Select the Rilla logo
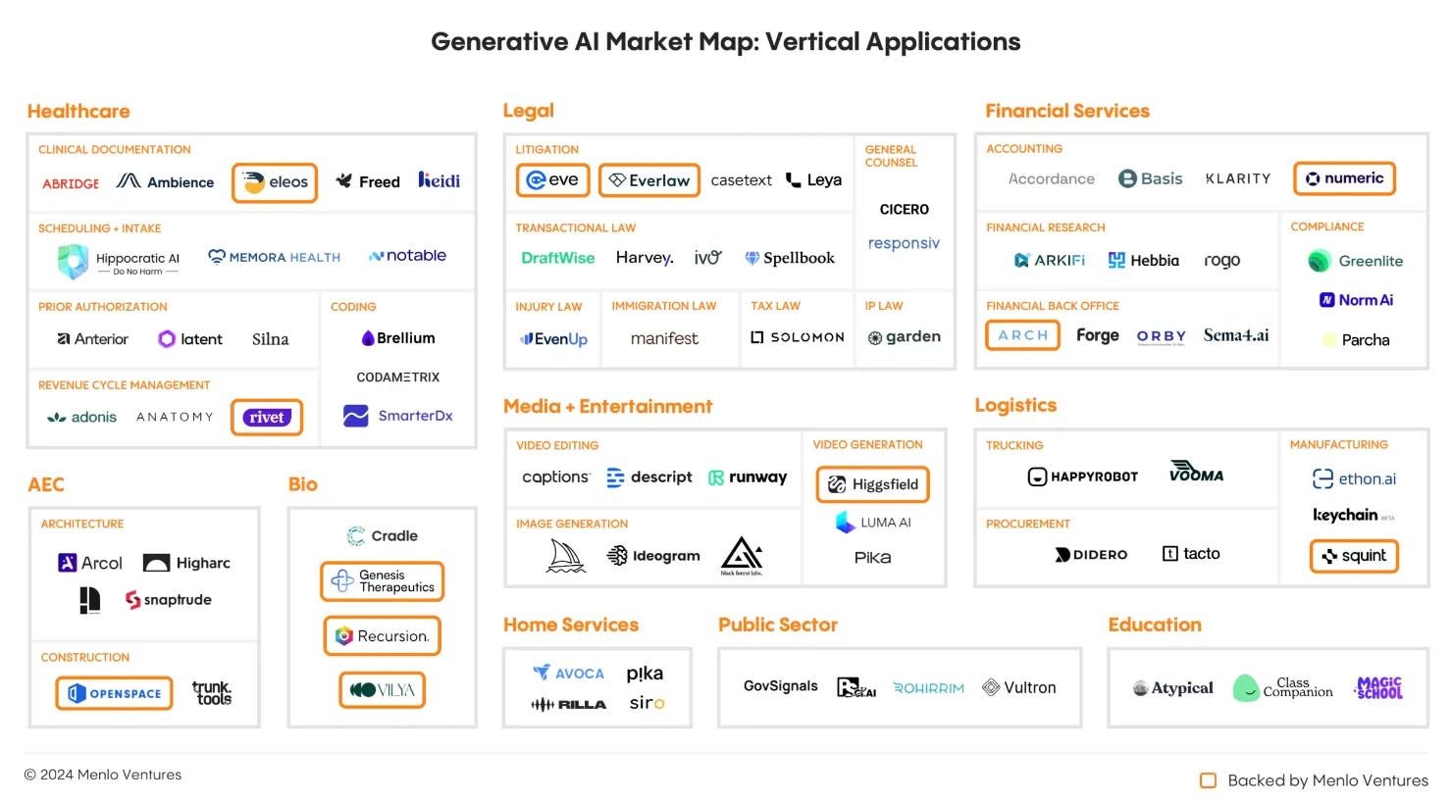The height and width of the screenshot is (803, 1452). point(569,705)
